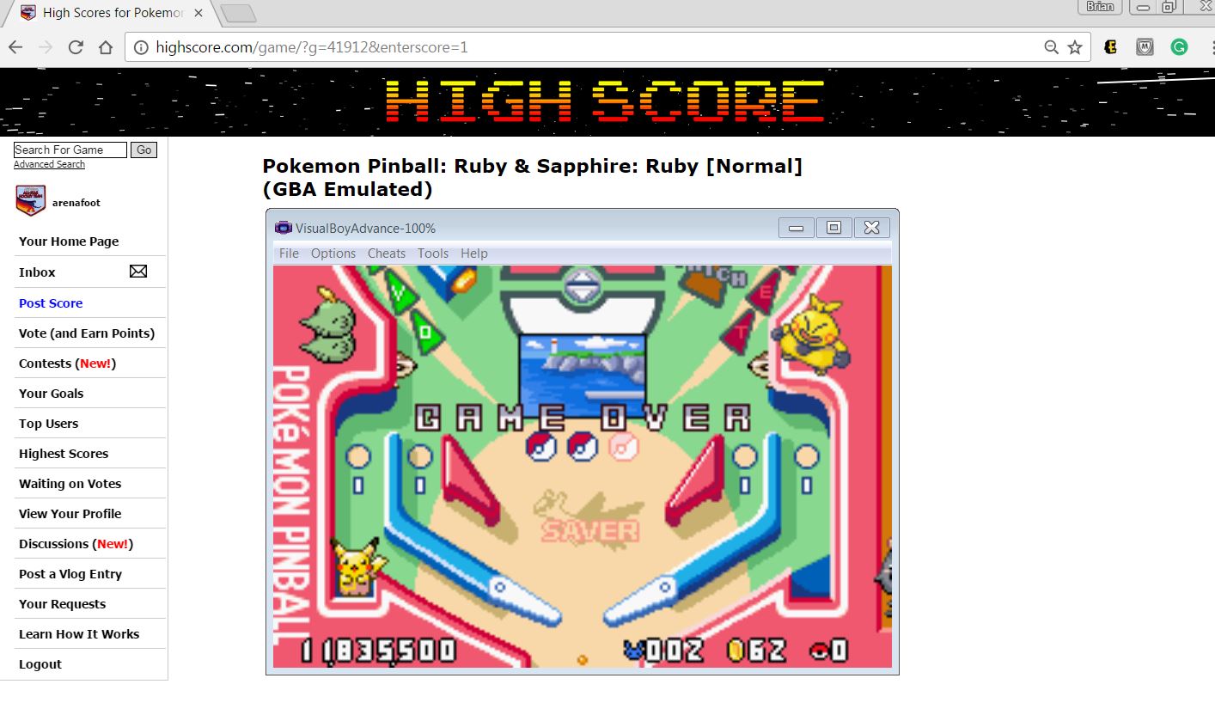Click the browser address bar URL
The image size is (1215, 721).
516,47
